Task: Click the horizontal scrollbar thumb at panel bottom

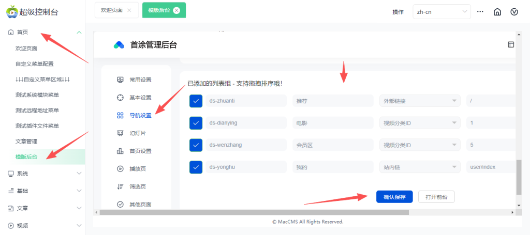Action: pos(254,212)
